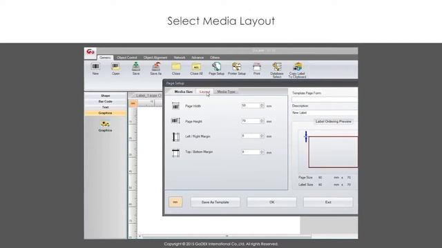Open Page Setup from toolbar
The width and height of the screenshot is (442, 248).
point(216,69)
